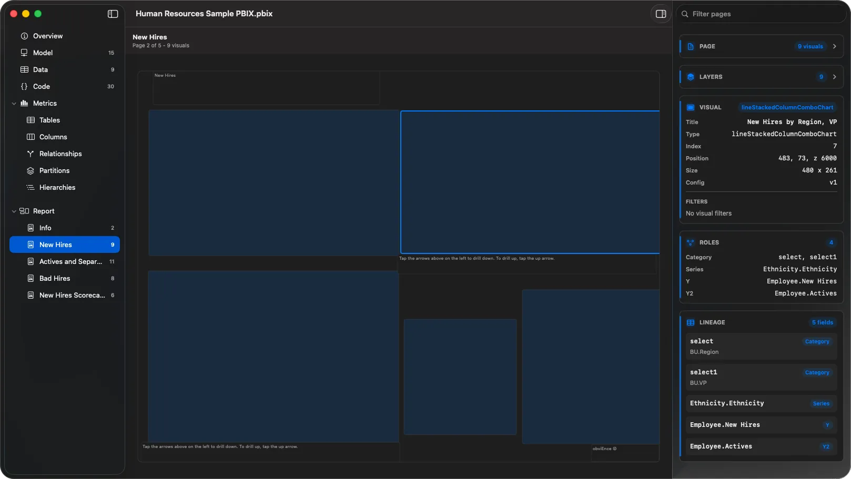Image resolution: width=851 pixels, height=479 pixels.
Task: Click the VISUAL section icon
Action: (x=691, y=107)
